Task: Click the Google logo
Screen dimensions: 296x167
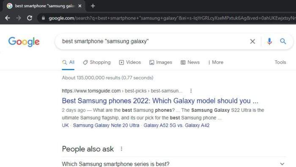Action: click(x=24, y=42)
